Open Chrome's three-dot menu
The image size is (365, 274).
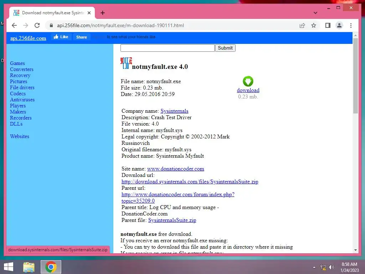point(351,25)
